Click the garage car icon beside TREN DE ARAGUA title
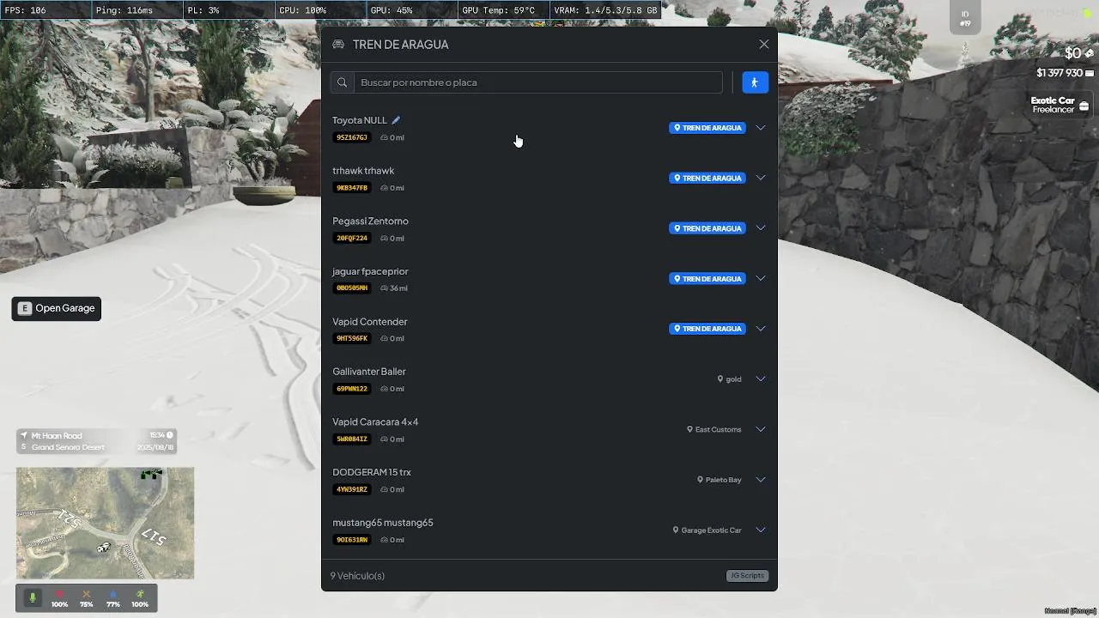 pos(338,45)
